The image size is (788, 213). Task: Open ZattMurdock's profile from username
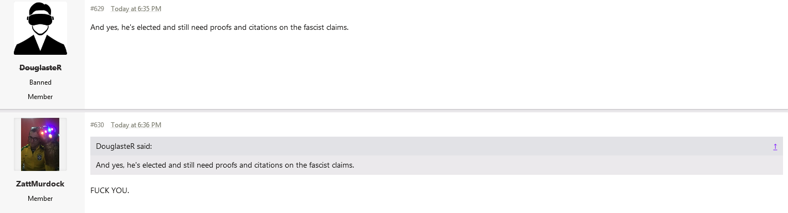point(40,184)
